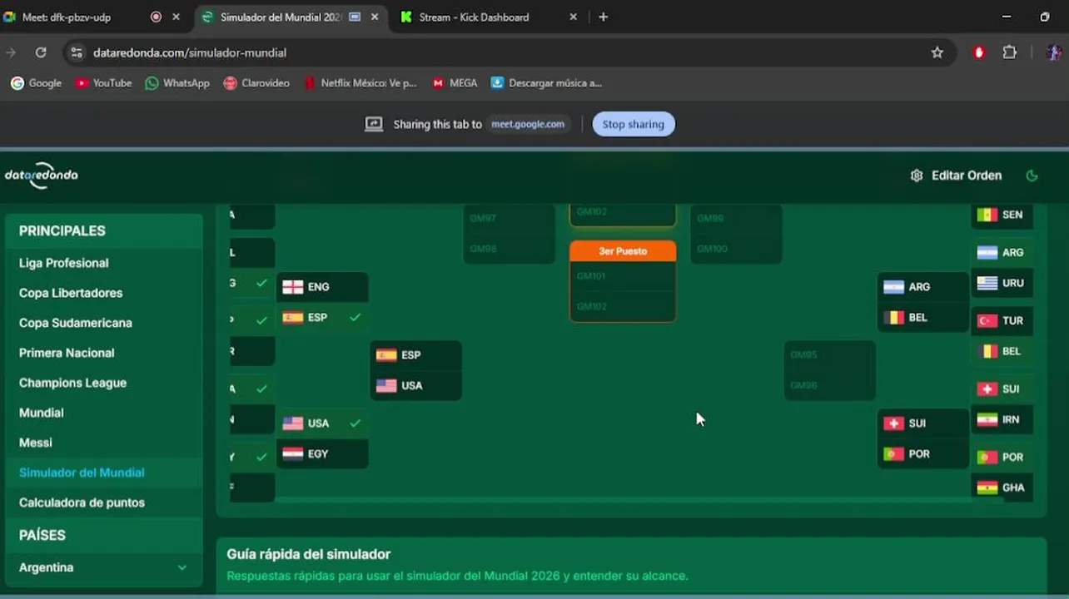1069x599 pixels.
Task: Select Simulador del Mundial in sidebar
Action: click(x=82, y=473)
